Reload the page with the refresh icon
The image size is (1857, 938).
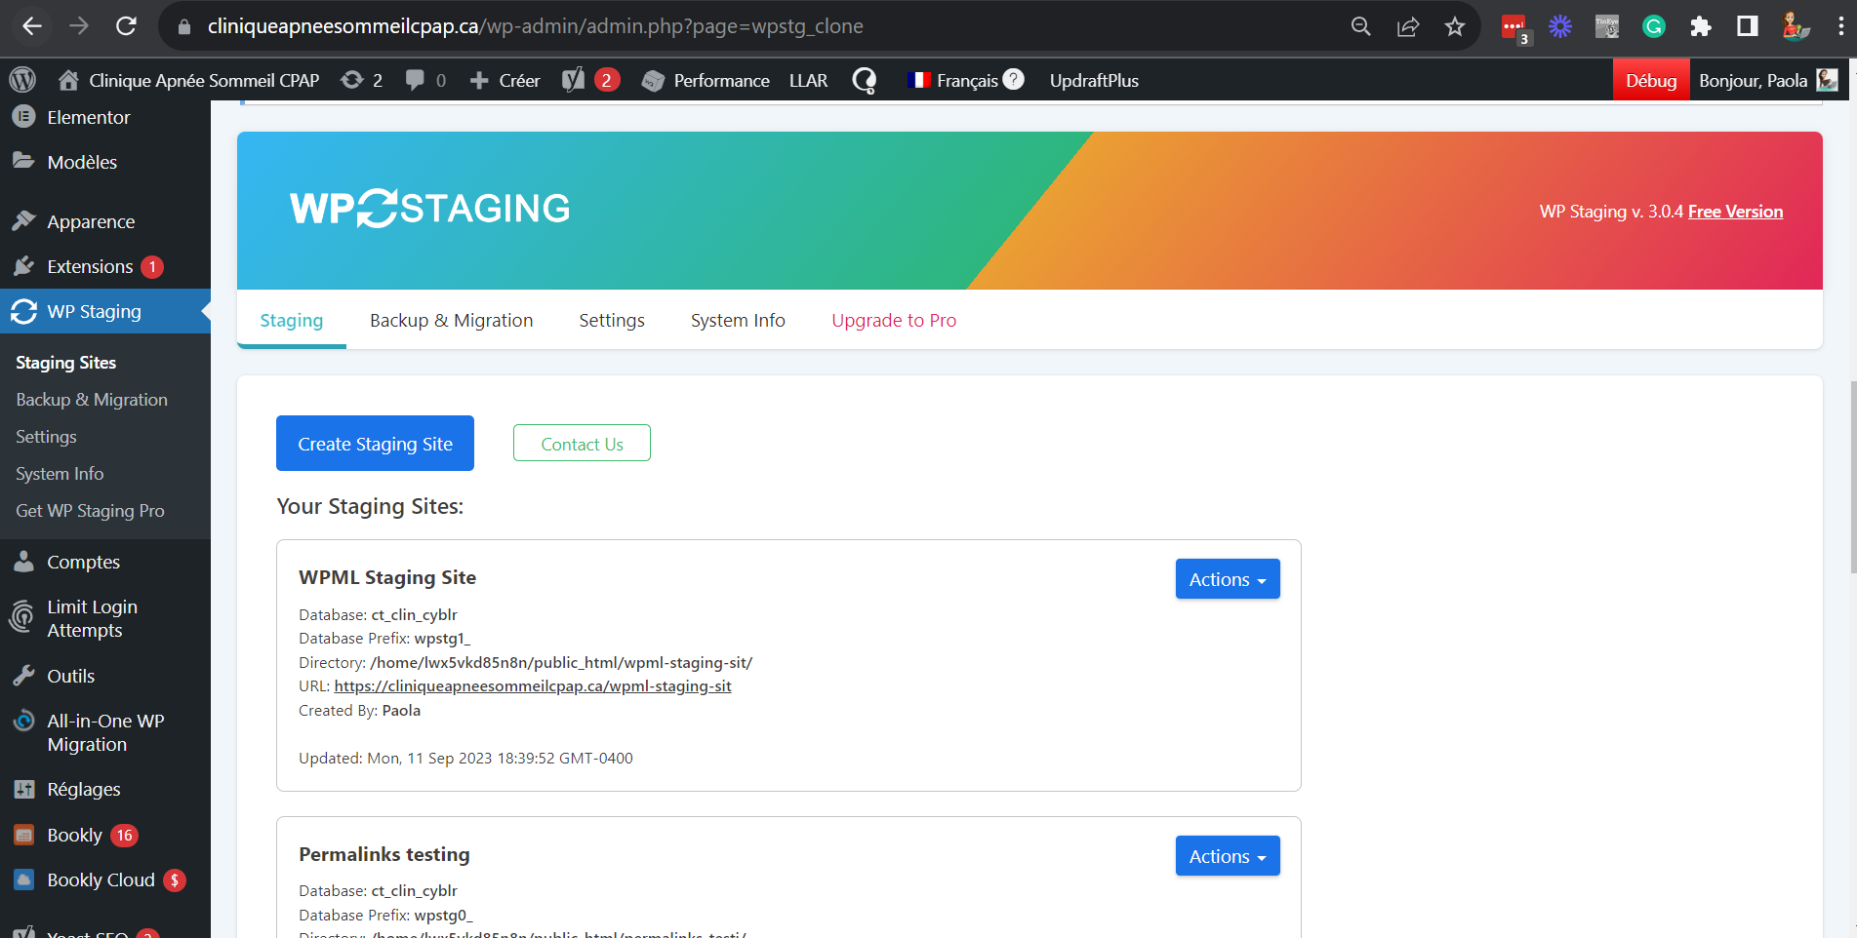coord(126,26)
